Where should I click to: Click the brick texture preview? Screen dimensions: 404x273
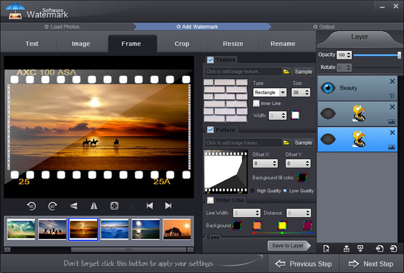tap(226, 101)
